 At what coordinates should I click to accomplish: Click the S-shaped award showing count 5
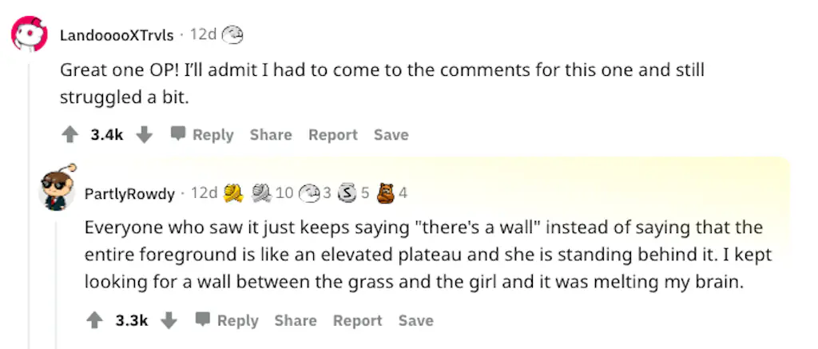347,192
